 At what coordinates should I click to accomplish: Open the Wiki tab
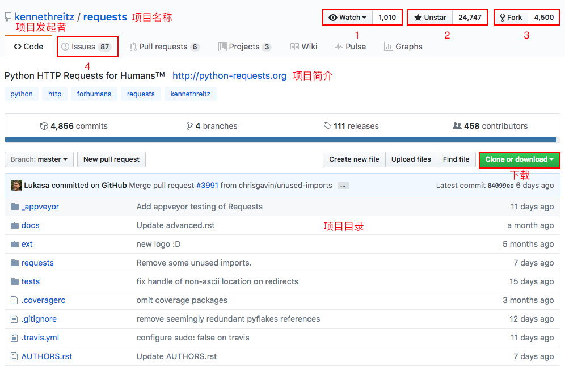pyautogui.click(x=303, y=47)
